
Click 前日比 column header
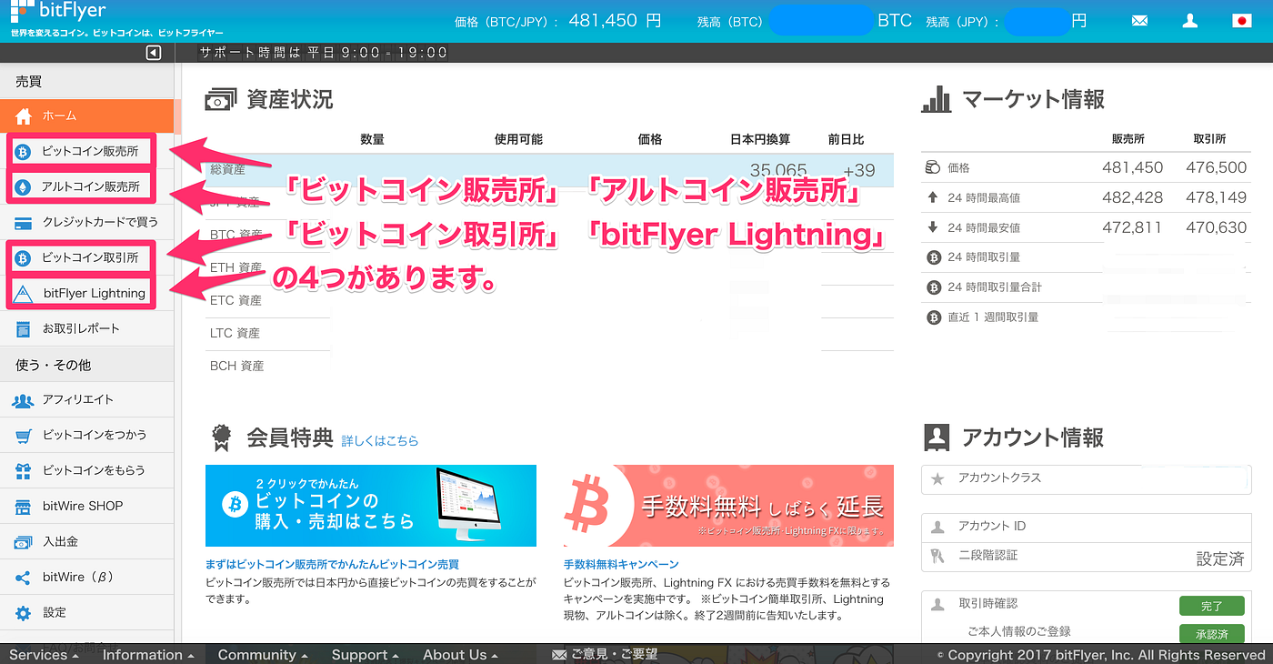[846, 139]
